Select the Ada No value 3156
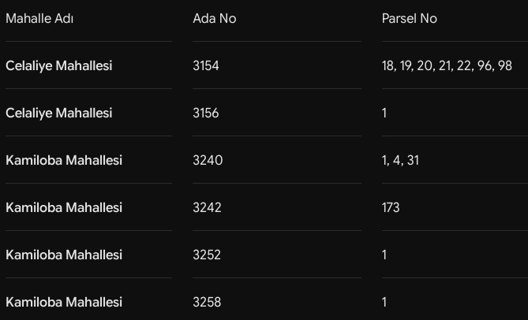The width and height of the screenshot is (528, 320). tap(206, 113)
